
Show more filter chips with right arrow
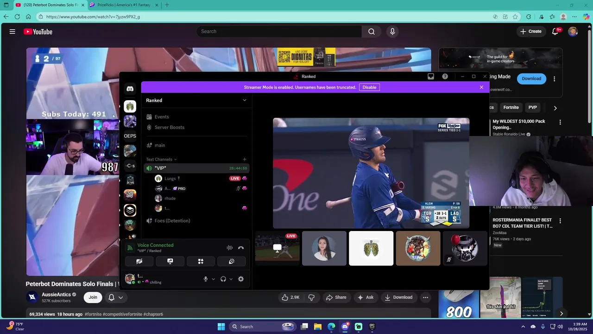(555, 108)
